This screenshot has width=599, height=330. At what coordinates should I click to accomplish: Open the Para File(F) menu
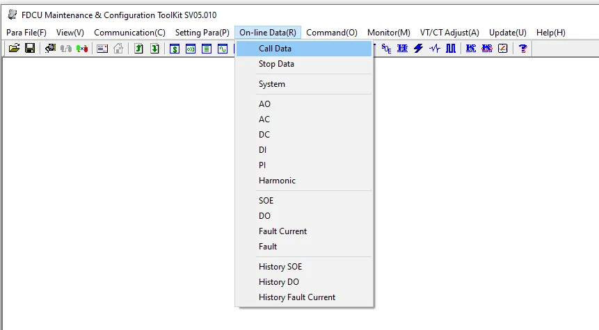(x=26, y=33)
